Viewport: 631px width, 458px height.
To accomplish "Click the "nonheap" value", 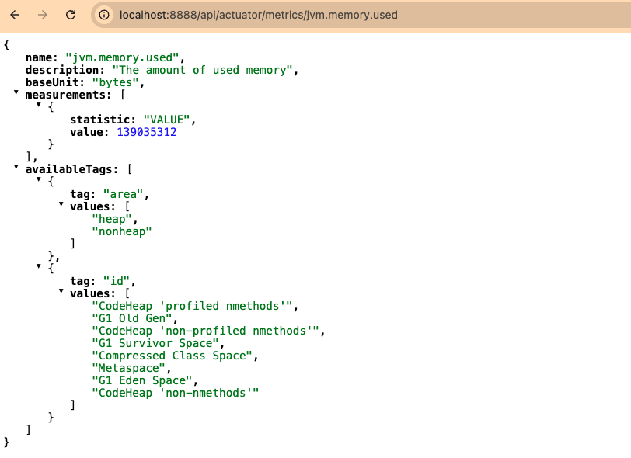I will click(122, 231).
